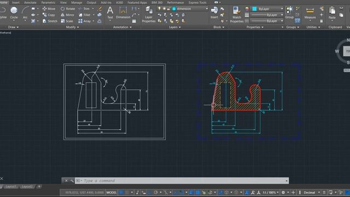Viewport: 350px width, 197px height.
Task: Toggle the layer lock padlock icon
Action: [168, 9]
